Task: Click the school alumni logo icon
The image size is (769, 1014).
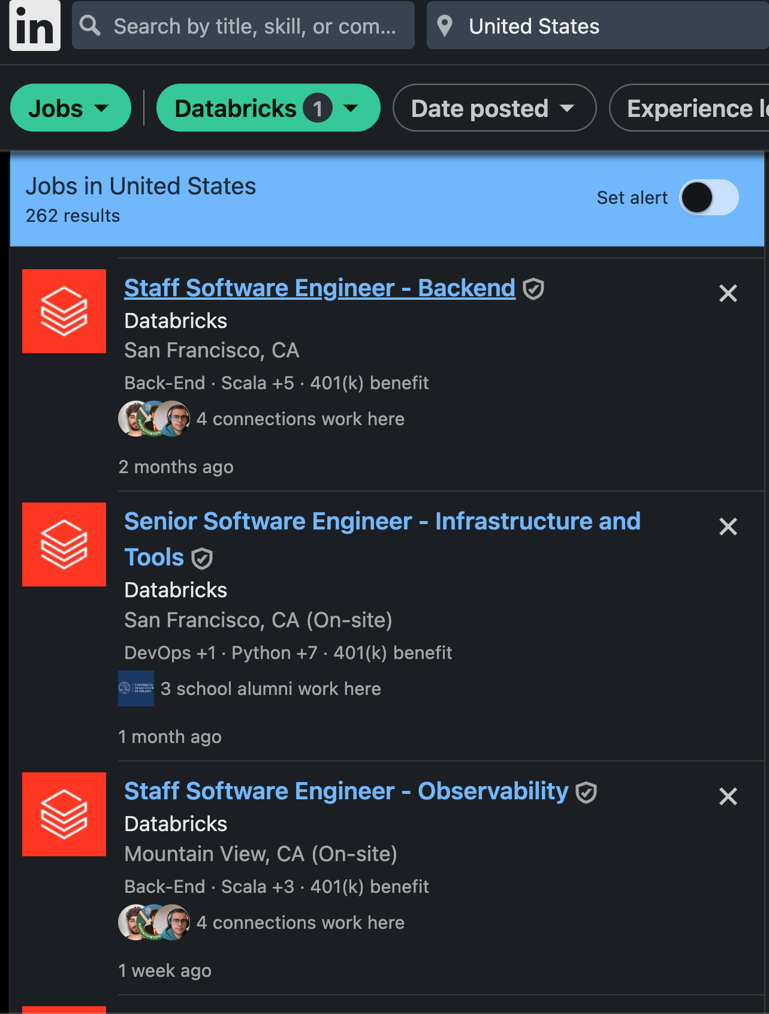Action: (x=136, y=688)
